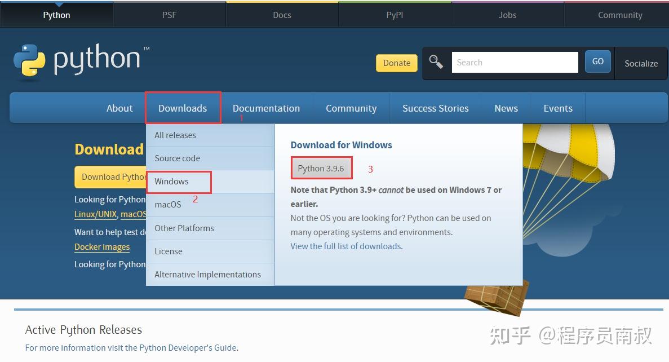Open the News navigation menu
The image size is (669, 362).
506,108
